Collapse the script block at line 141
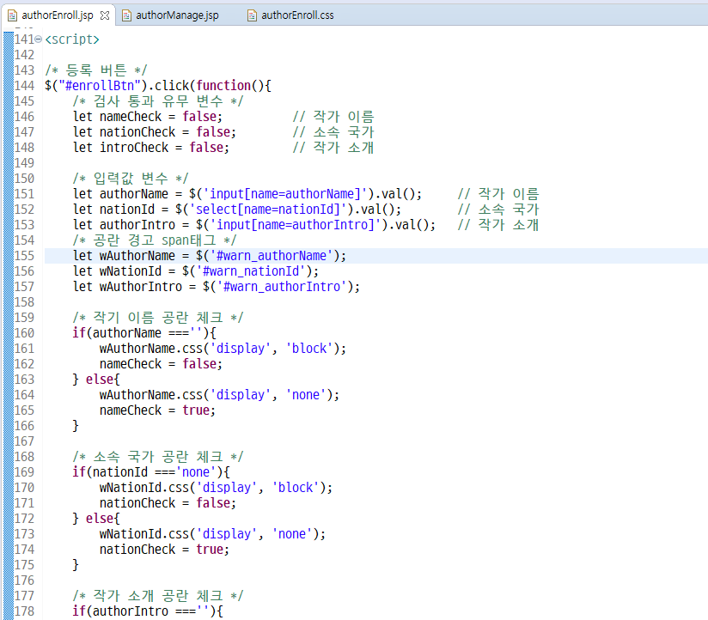Viewport: 708px width, 620px height. (x=39, y=40)
